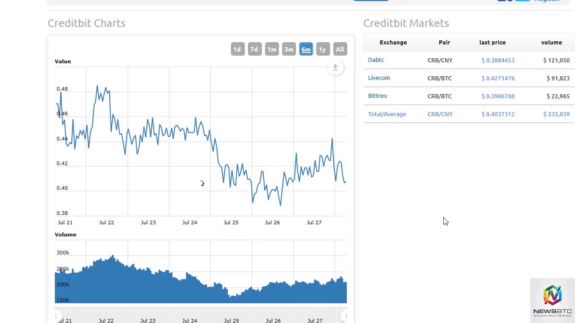The image size is (575, 323).
Task: Click Bittrex volume $22,965
Action: 558,96
